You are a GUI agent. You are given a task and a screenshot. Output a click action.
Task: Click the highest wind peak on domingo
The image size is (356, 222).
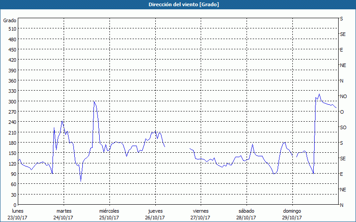click(319, 94)
